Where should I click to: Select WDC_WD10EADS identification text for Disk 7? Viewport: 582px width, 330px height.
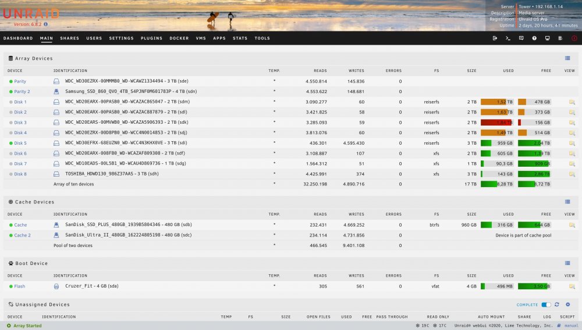(126, 163)
